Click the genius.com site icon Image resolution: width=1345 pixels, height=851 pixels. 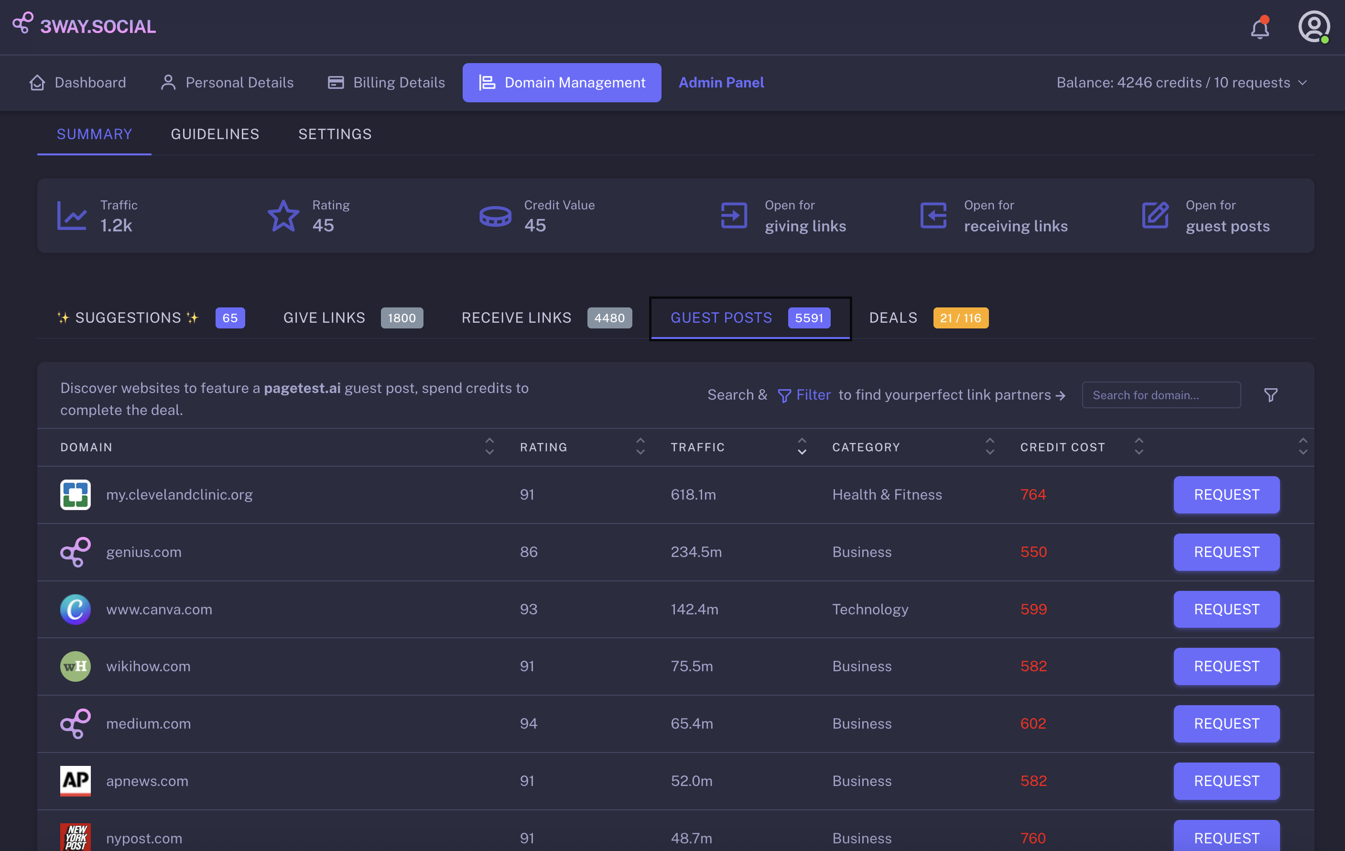point(76,552)
